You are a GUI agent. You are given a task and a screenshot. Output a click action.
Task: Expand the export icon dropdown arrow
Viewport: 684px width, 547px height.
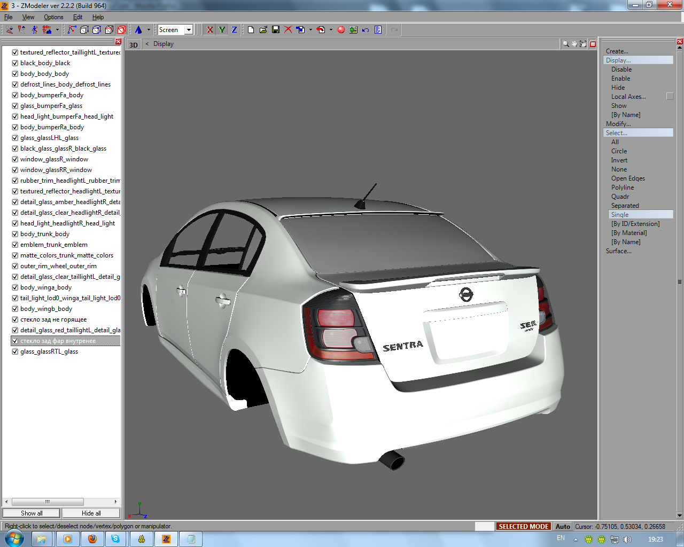pos(331,30)
